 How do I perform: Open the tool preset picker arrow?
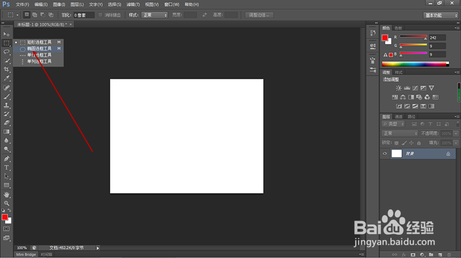coord(17,15)
